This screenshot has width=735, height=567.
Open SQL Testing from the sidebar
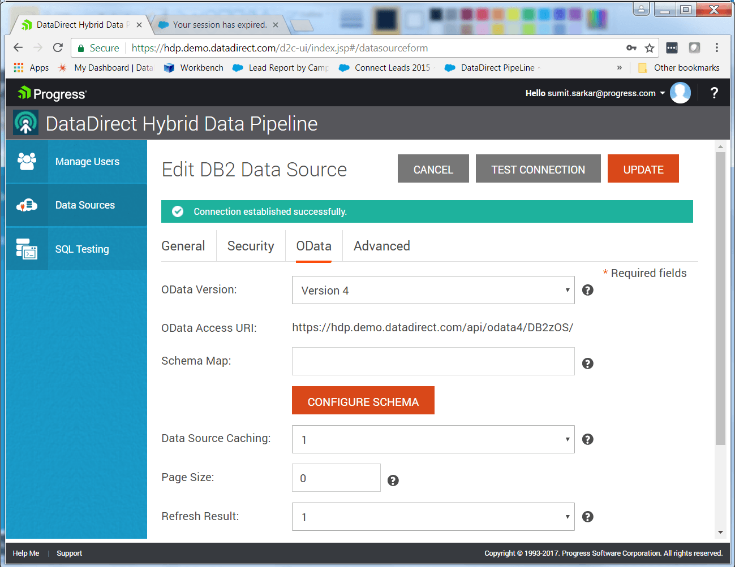(27, 249)
